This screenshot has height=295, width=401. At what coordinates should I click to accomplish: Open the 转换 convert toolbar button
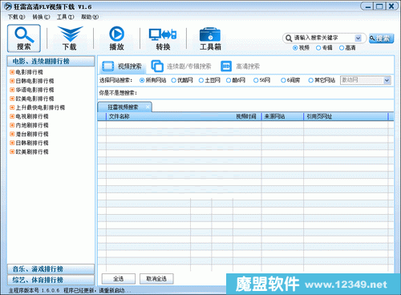point(163,38)
